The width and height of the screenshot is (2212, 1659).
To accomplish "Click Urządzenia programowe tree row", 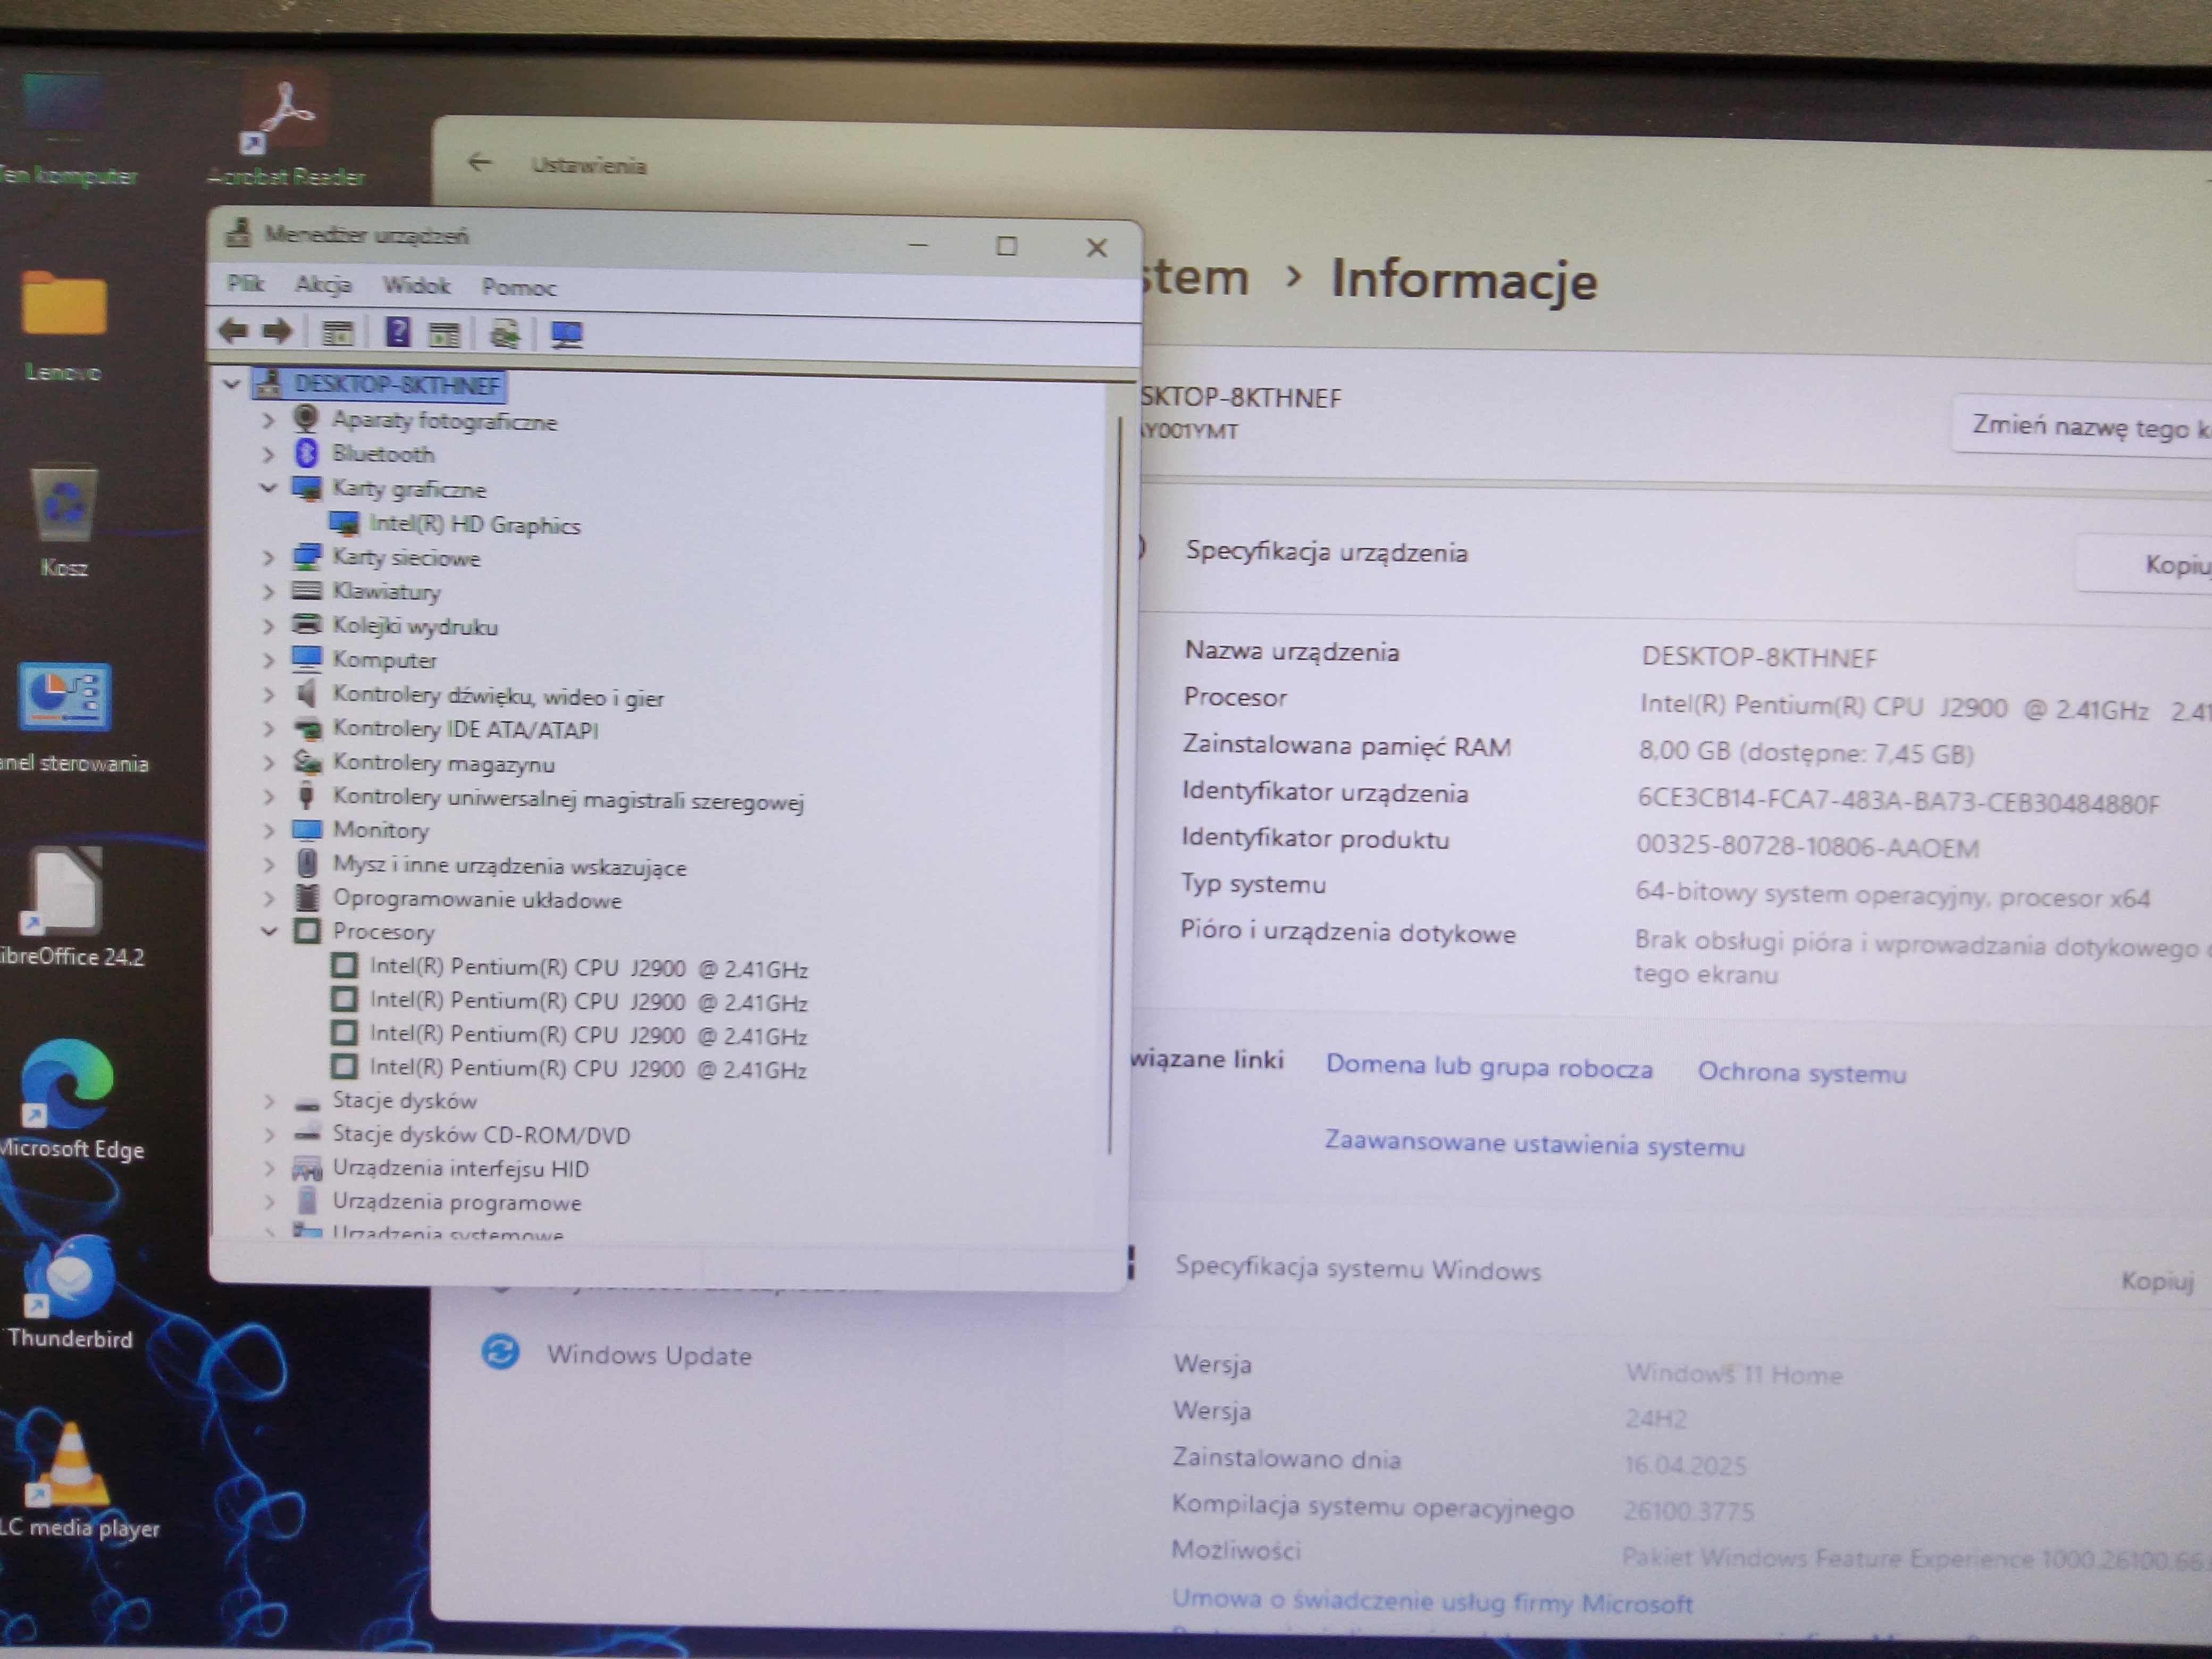I will 457,1202.
